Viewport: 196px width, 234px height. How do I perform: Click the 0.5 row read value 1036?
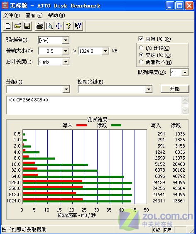point(180,134)
